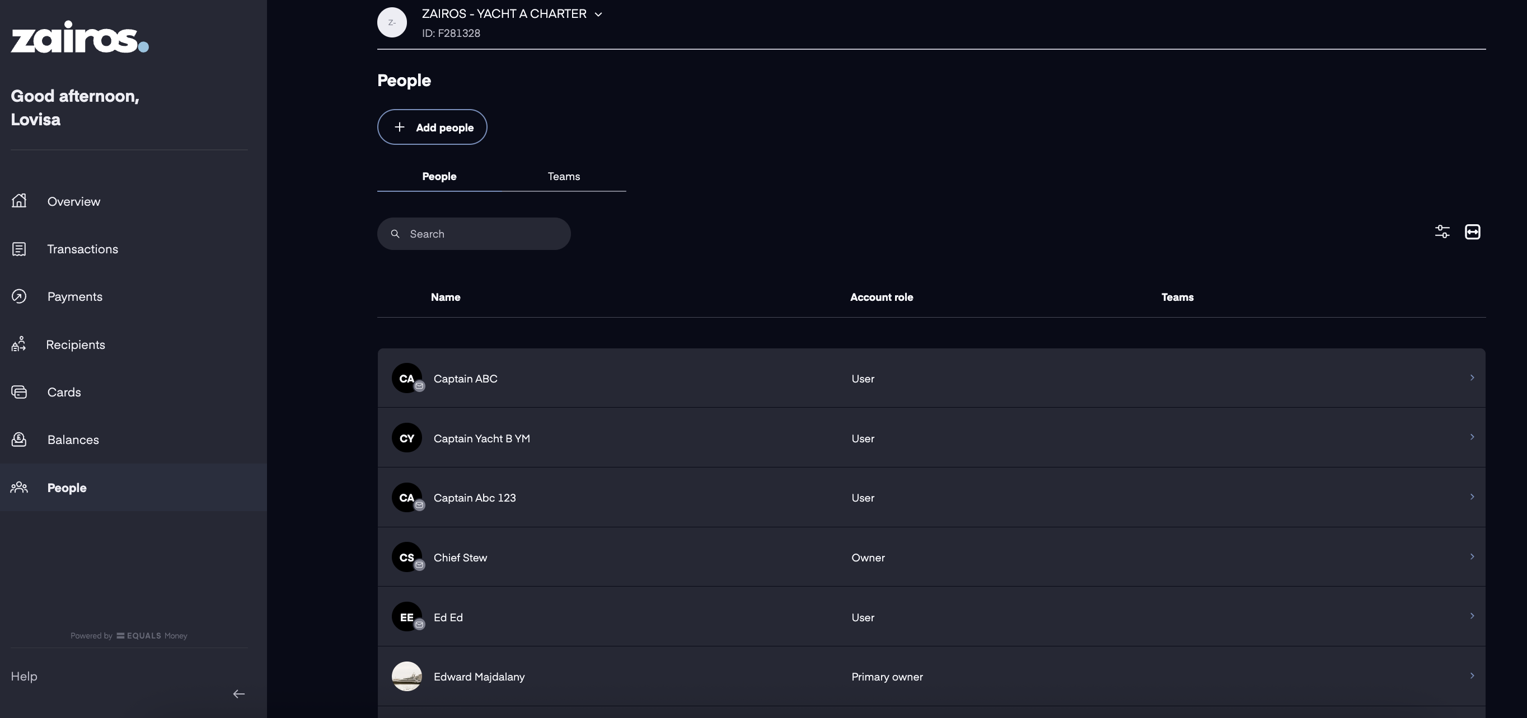The width and height of the screenshot is (1527, 718).
Task: Sort by Account role column header
Action: tap(882, 297)
